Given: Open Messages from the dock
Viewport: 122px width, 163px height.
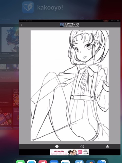Looking at the screenshot, I should 20,162.
